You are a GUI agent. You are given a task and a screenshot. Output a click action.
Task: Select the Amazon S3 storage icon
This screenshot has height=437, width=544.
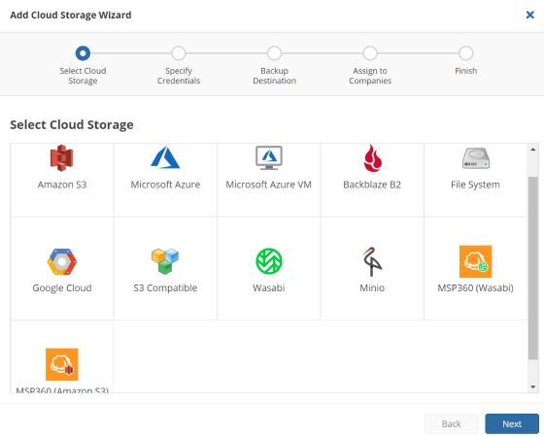(x=62, y=158)
